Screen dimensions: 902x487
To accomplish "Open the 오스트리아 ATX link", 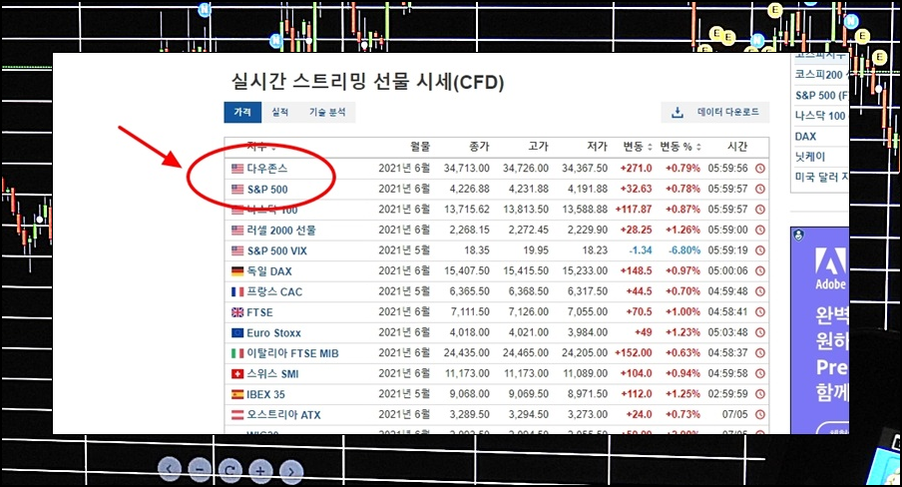I will tap(283, 415).
